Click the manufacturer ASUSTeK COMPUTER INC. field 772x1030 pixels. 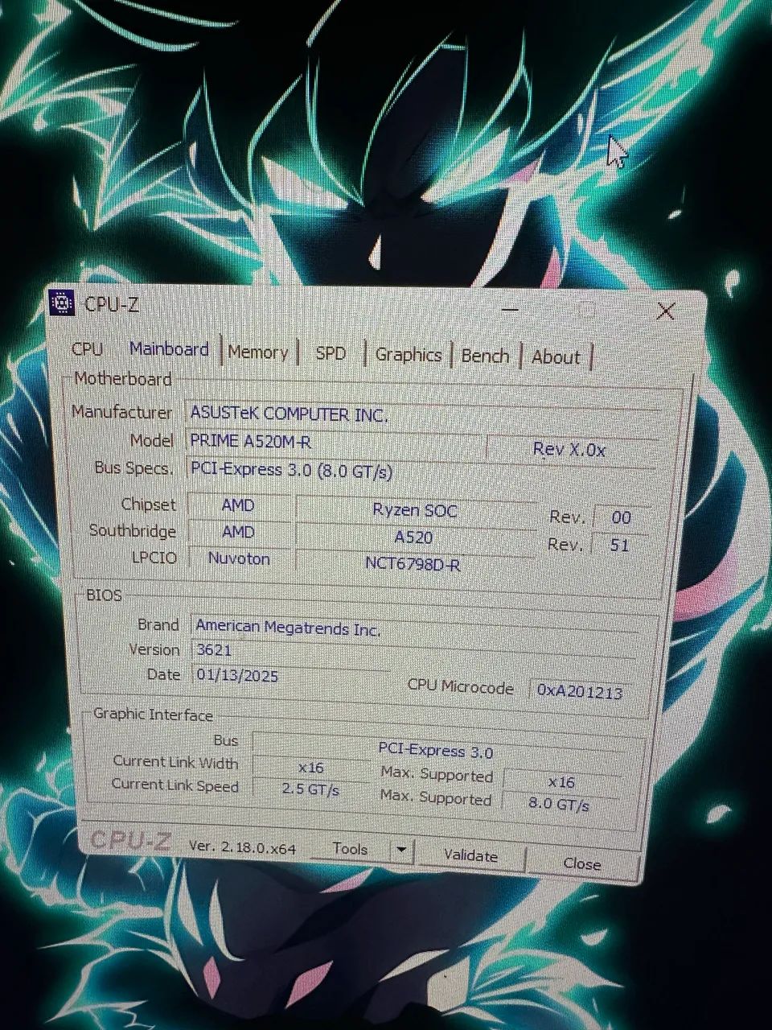click(423, 415)
